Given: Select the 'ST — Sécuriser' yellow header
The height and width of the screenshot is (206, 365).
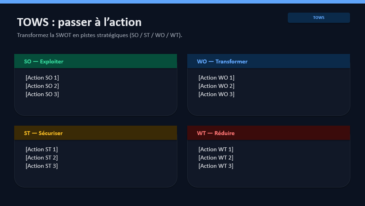Looking at the screenshot, I should [43, 133].
